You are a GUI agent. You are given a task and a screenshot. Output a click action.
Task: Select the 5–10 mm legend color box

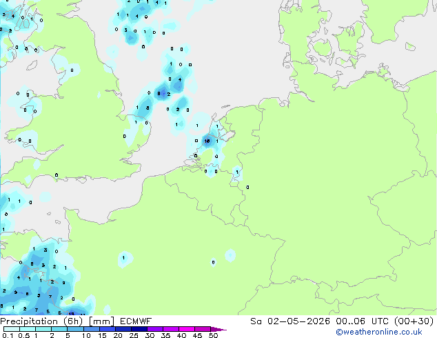coord(76,329)
